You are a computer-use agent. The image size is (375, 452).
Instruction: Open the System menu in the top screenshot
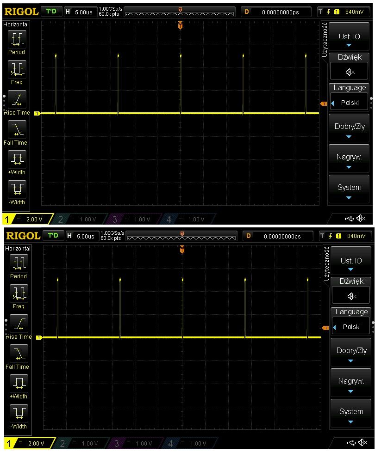[x=349, y=189]
